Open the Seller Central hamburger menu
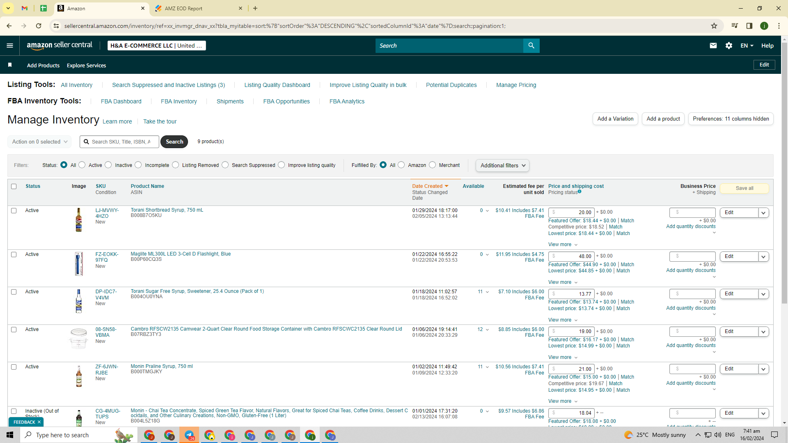 [10, 46]
